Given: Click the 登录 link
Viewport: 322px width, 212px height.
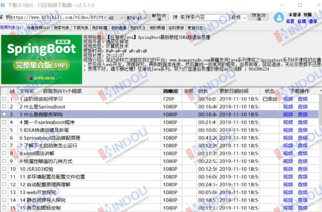Looking at the screenshot, I should [x=313, y=21].
